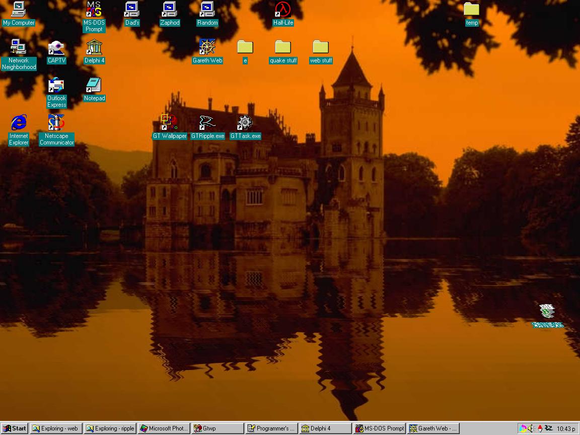This screenshot has height=435, width=580.
Task: Switch to Delphi 4 taskbar button
Action: click(326, 429)
